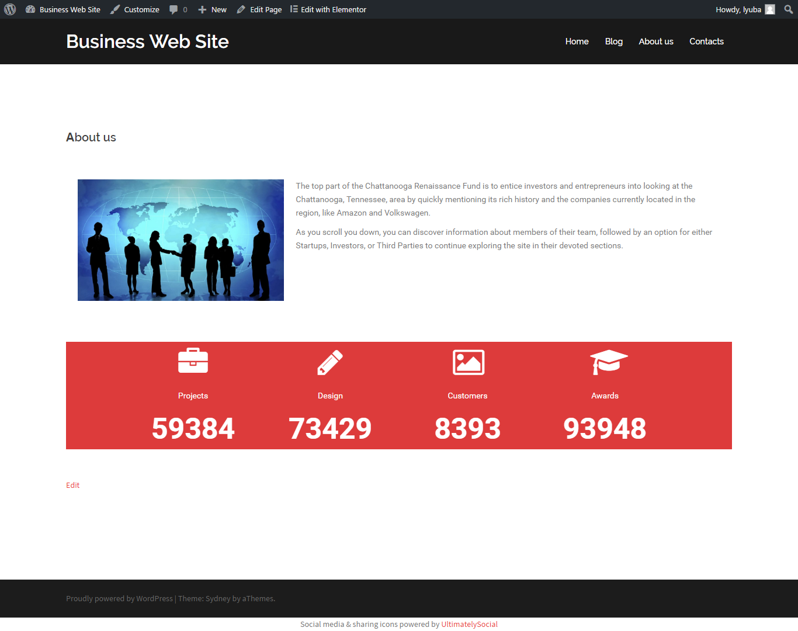Open the WordPress footer link
The height and width of the screenshot is (631, 798).
coord(154,598)
